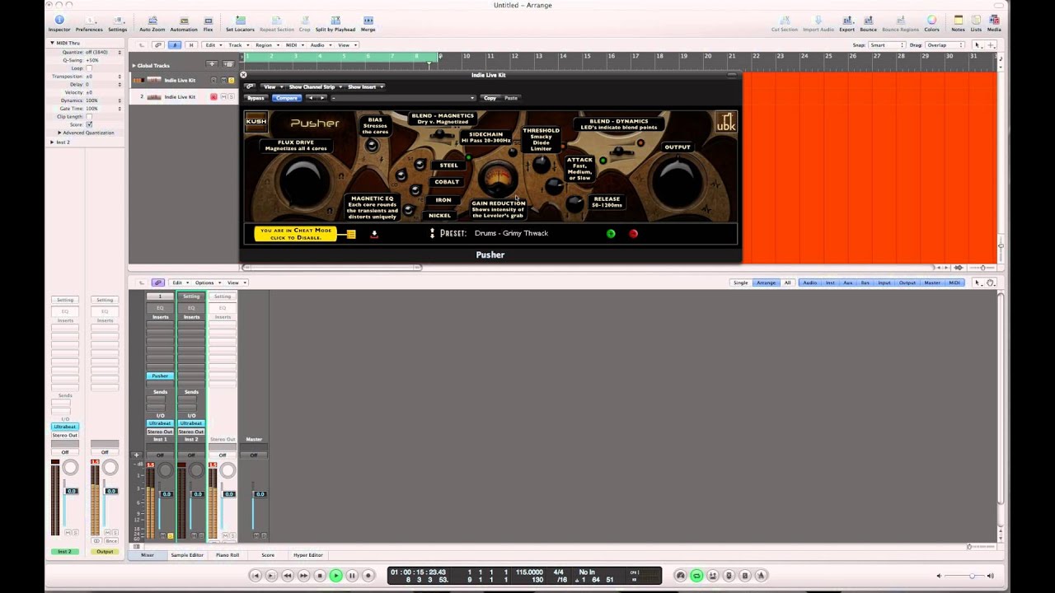
Task: Click the Drums - Grimy Thwack preset
Action: [511, 233]
